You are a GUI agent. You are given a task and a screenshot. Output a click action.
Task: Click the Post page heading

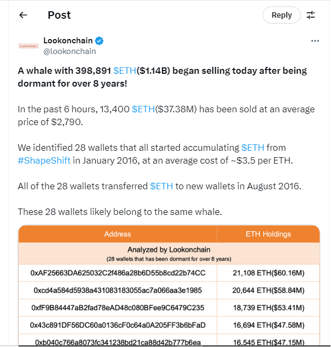point(59,15)
